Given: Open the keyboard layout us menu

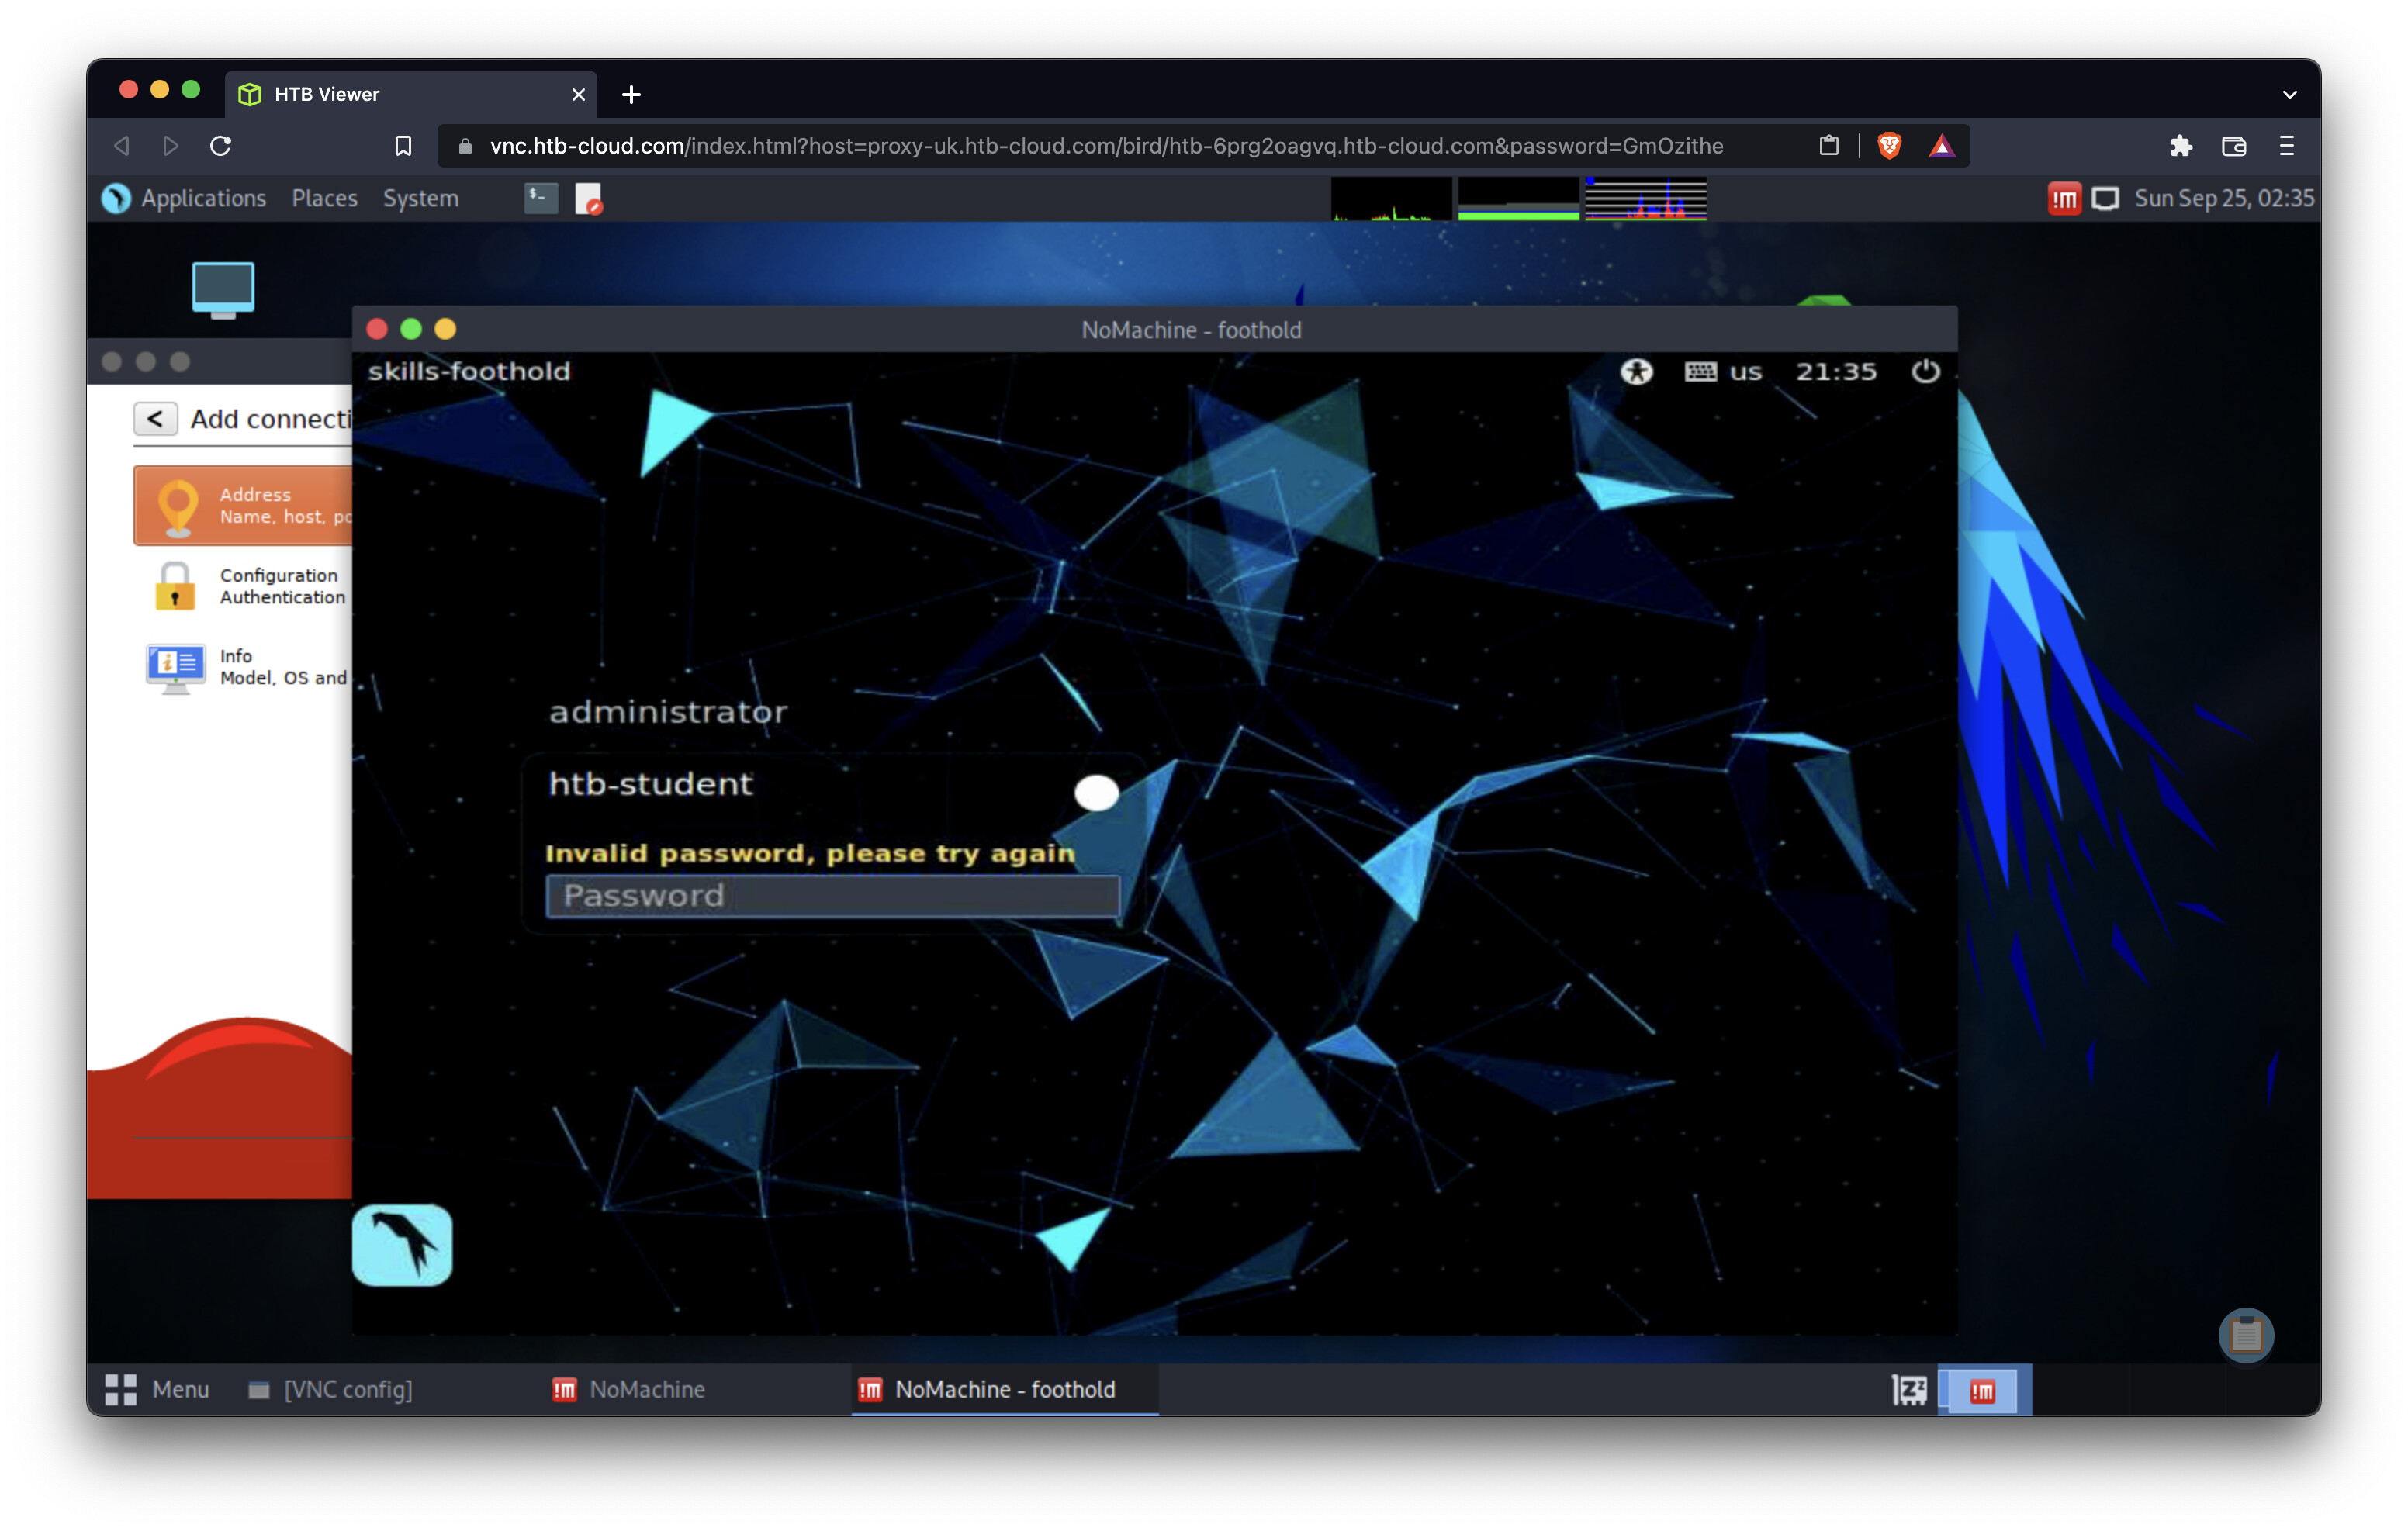Looking at the screenshot, I should coord(1723,372).
